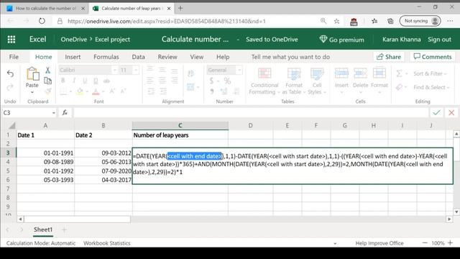Click the Cell Styles icon
Screen dimensions: 460x259
pyautogui.click(x=317, y=73)
